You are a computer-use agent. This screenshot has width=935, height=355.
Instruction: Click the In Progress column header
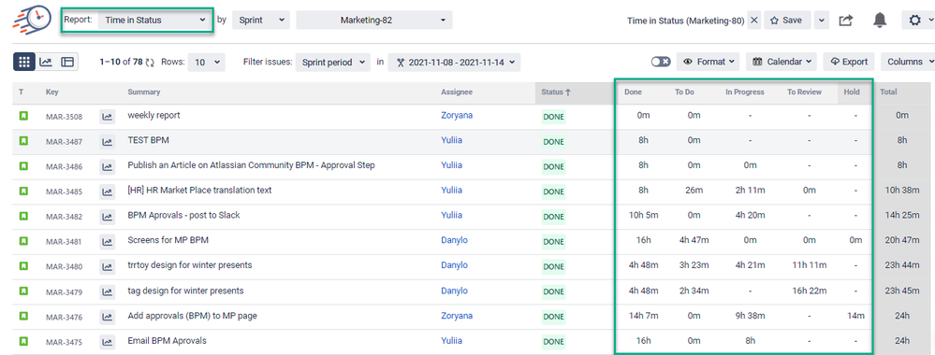point(745,92)
